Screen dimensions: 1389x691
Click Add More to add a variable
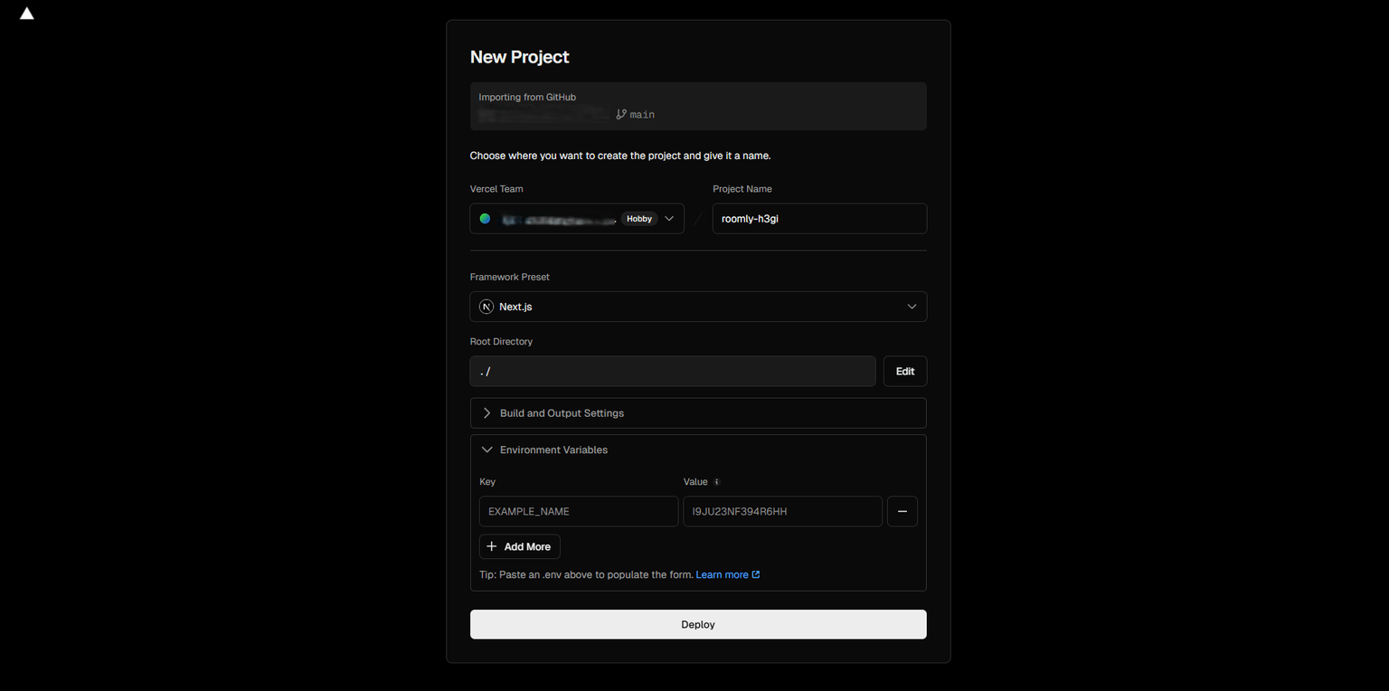click(519, 546)
